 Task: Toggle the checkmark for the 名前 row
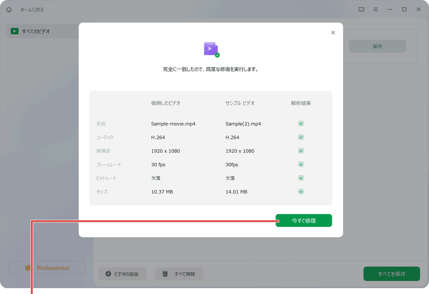tap(301, 123)
